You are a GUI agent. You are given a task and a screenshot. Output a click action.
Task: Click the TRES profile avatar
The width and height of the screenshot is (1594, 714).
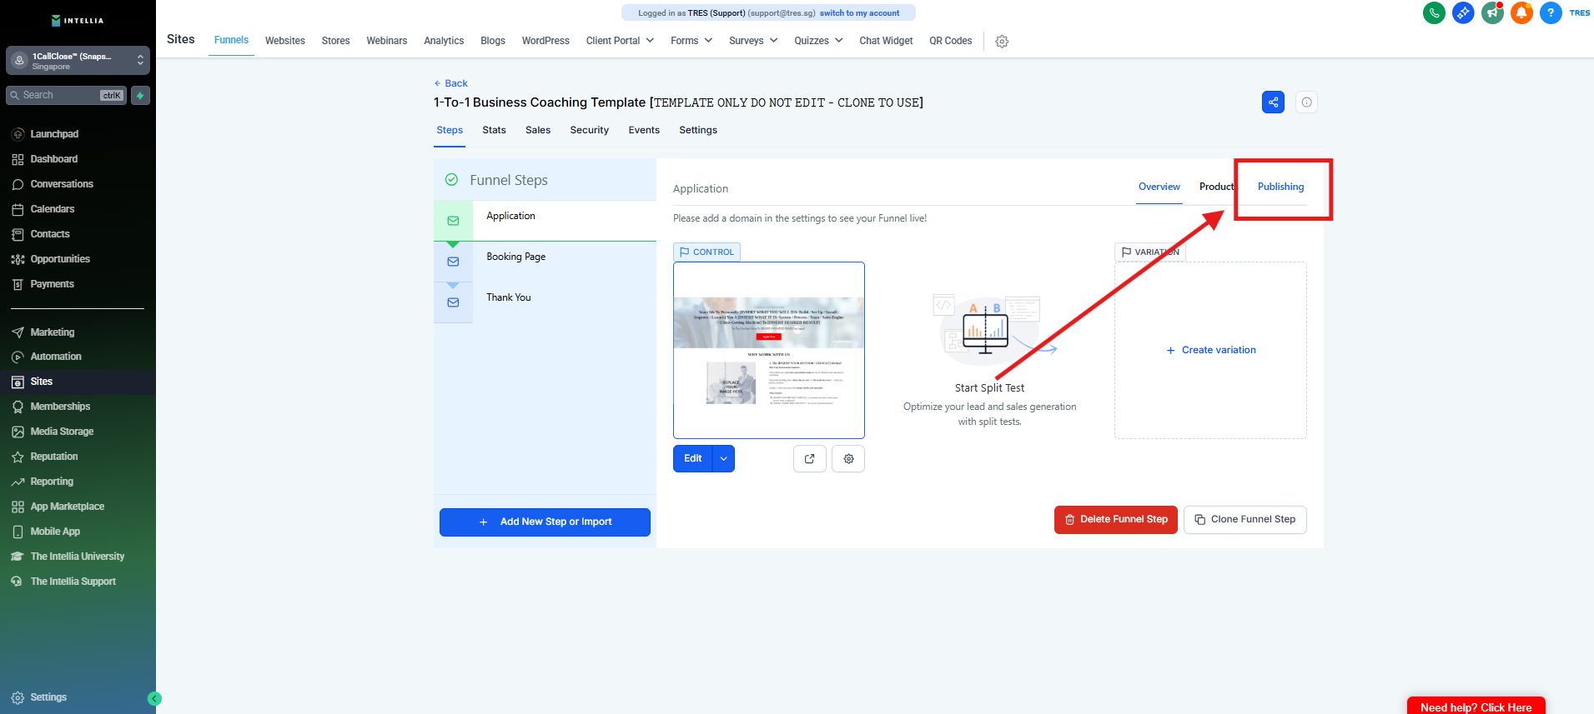(x=1580, y=12)
